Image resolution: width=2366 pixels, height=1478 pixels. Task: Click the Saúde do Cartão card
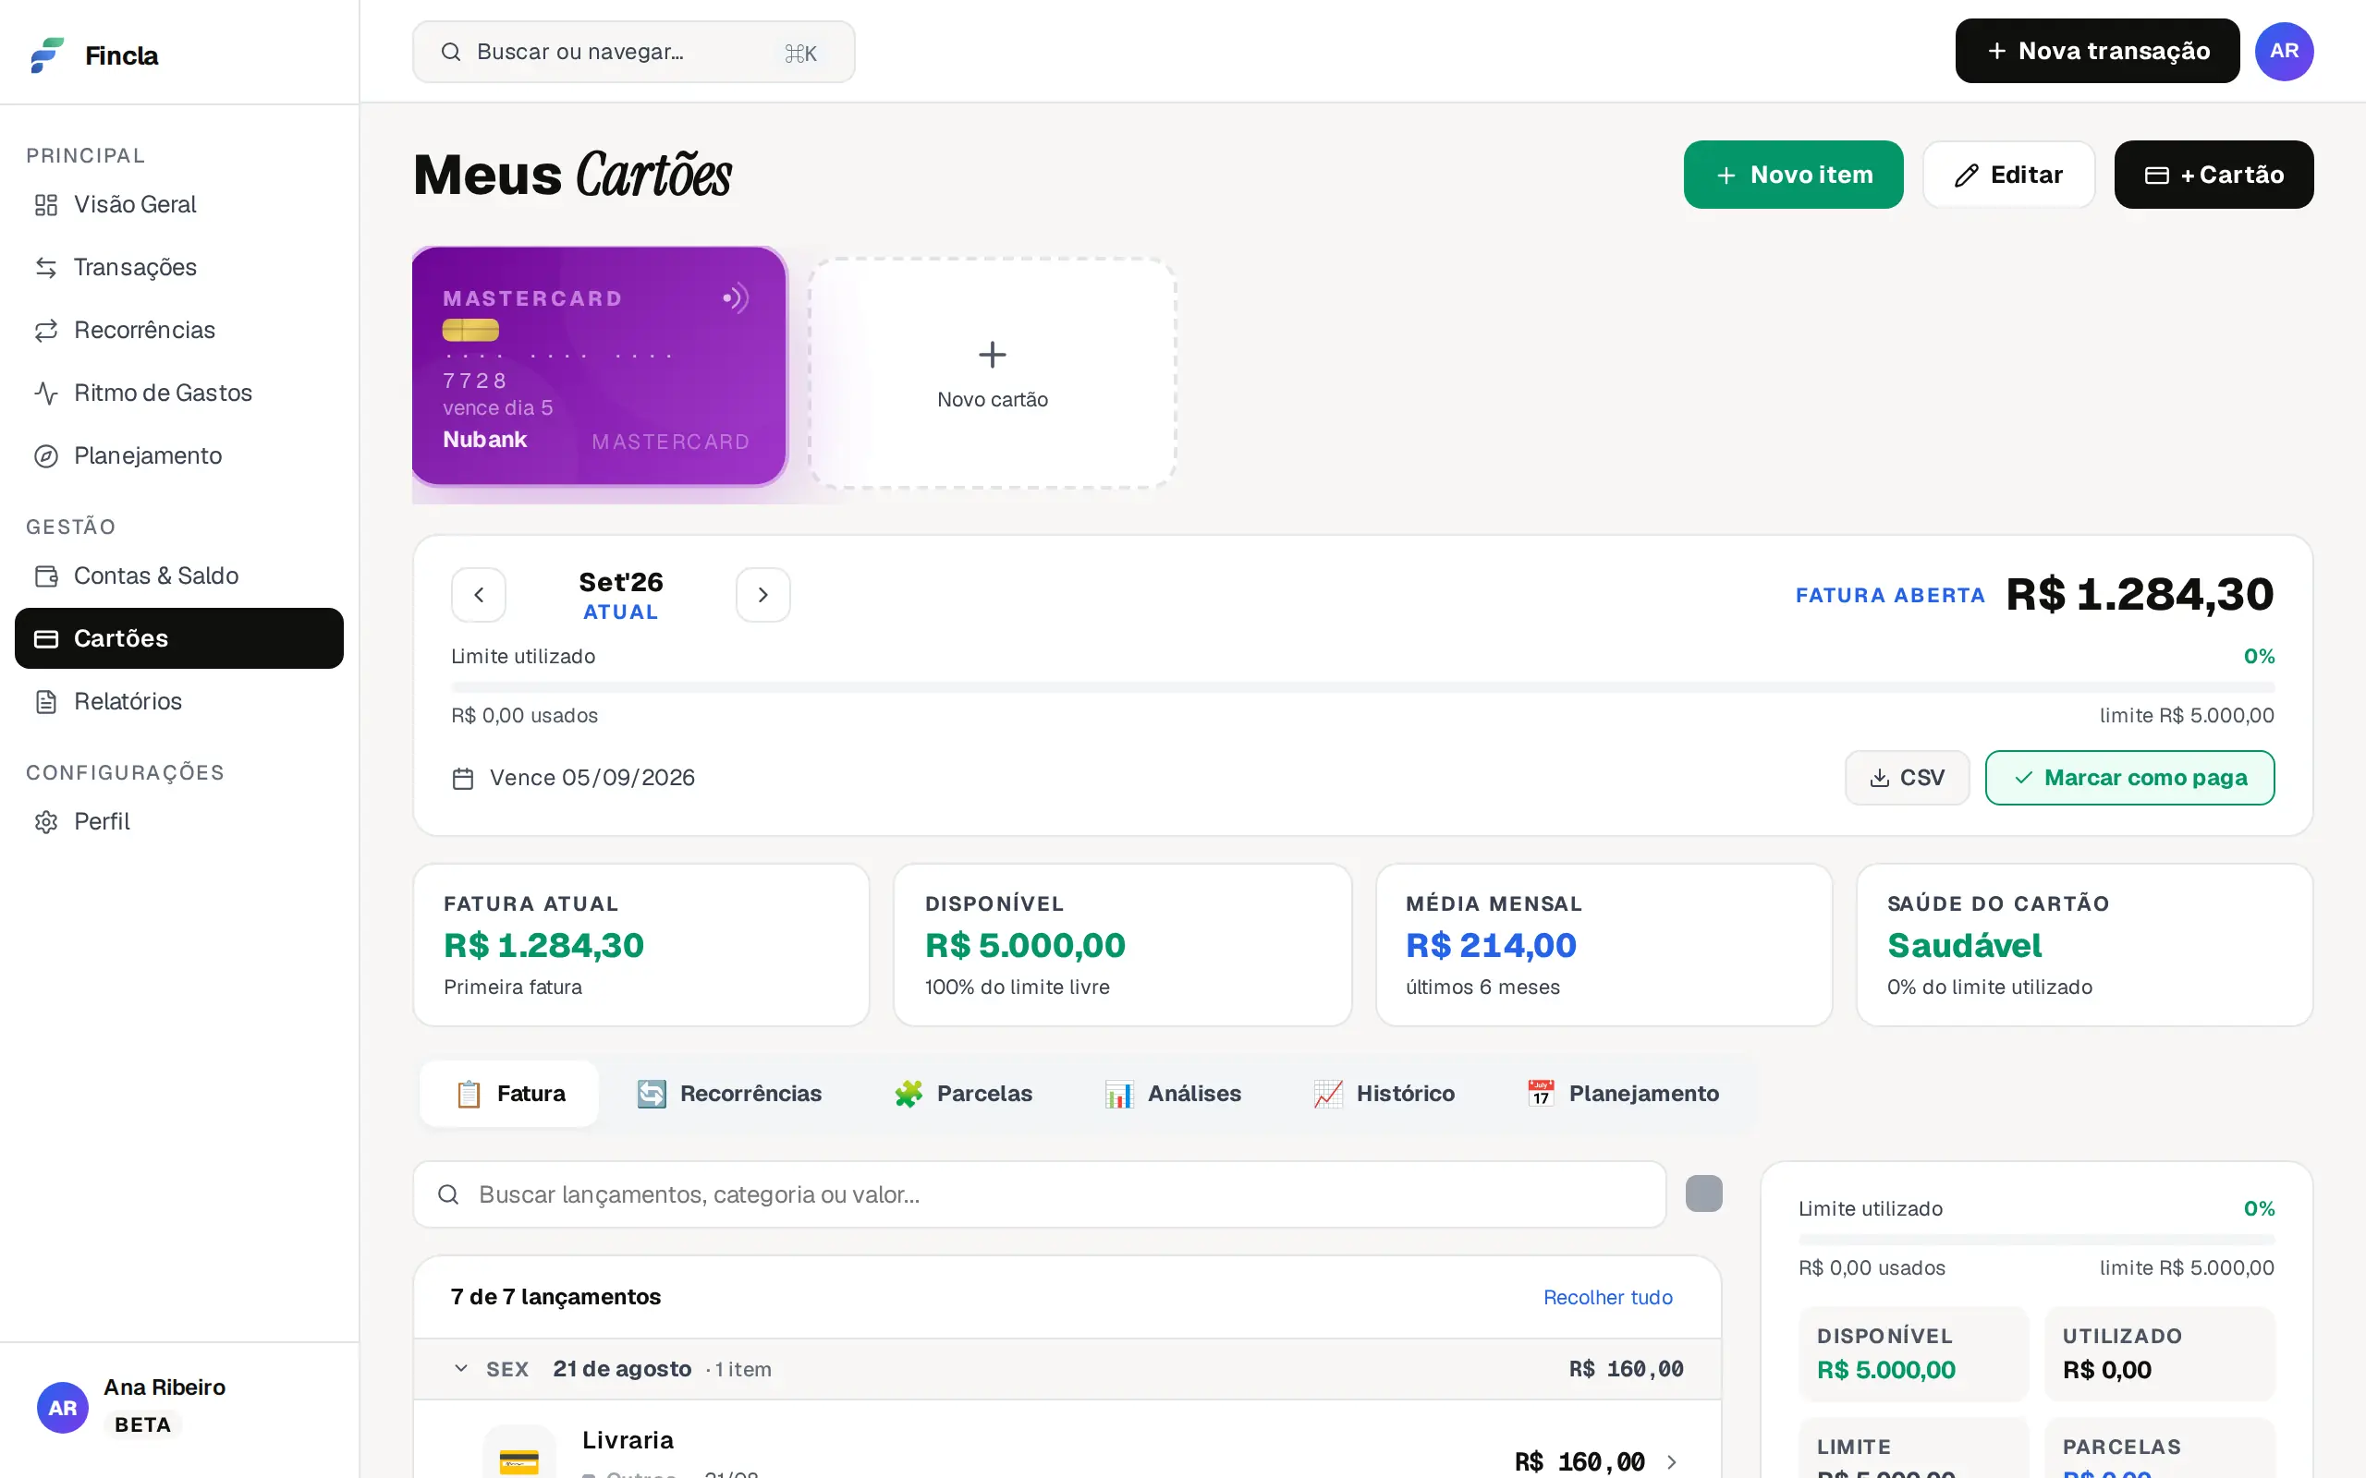coord(2084,944)
